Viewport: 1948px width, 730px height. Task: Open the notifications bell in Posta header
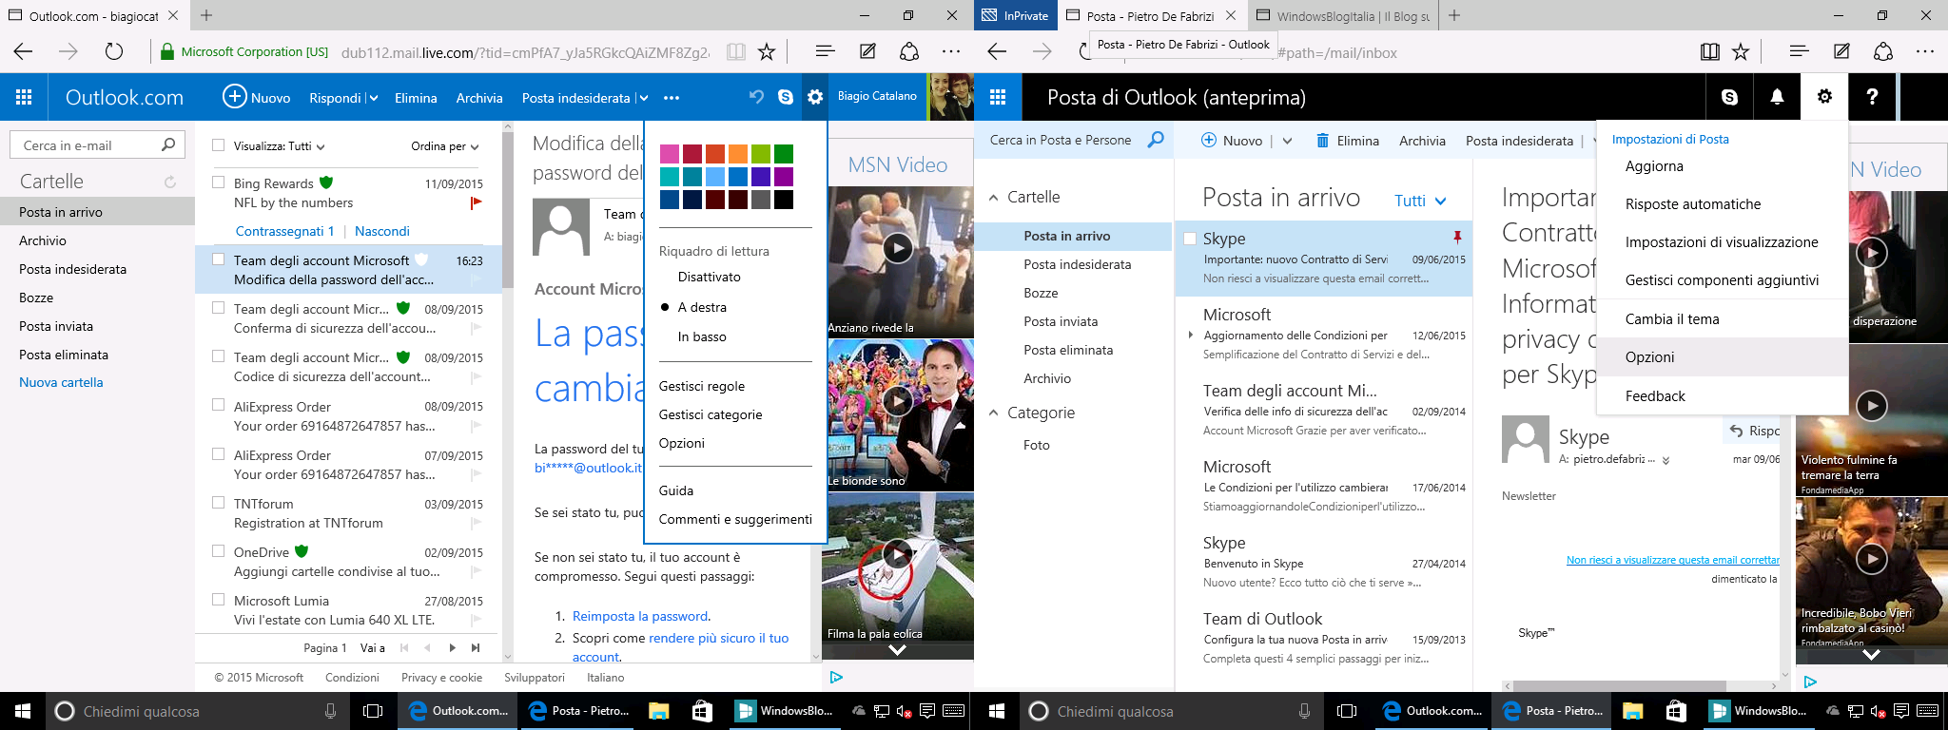coord(1777,97)
